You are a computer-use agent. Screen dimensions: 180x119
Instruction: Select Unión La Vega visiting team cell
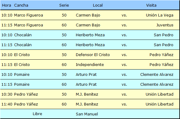click(160, 15)
